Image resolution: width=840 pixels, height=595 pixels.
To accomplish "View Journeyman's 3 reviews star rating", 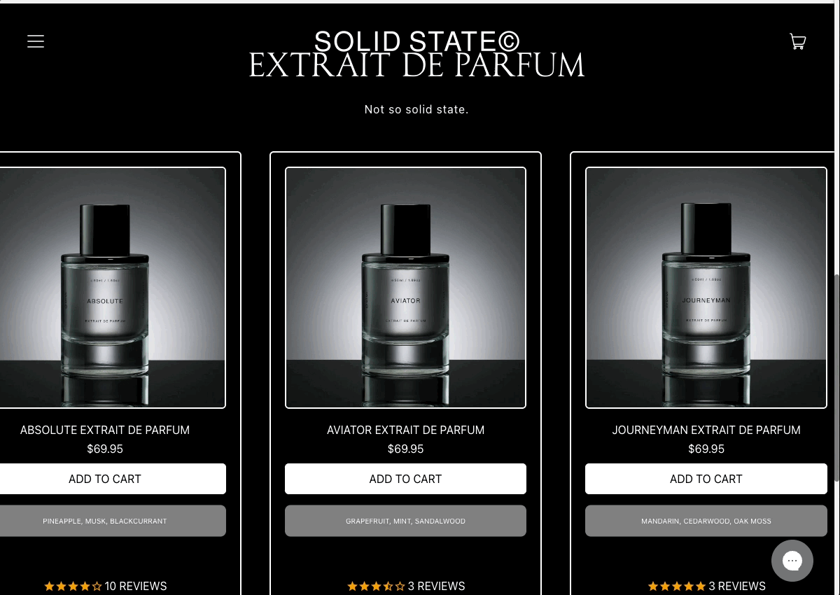I will point(706,586).
